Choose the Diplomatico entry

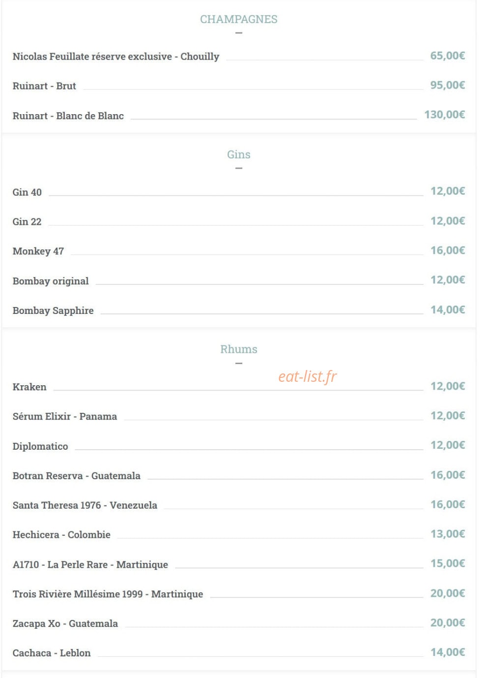click(40, 446)
